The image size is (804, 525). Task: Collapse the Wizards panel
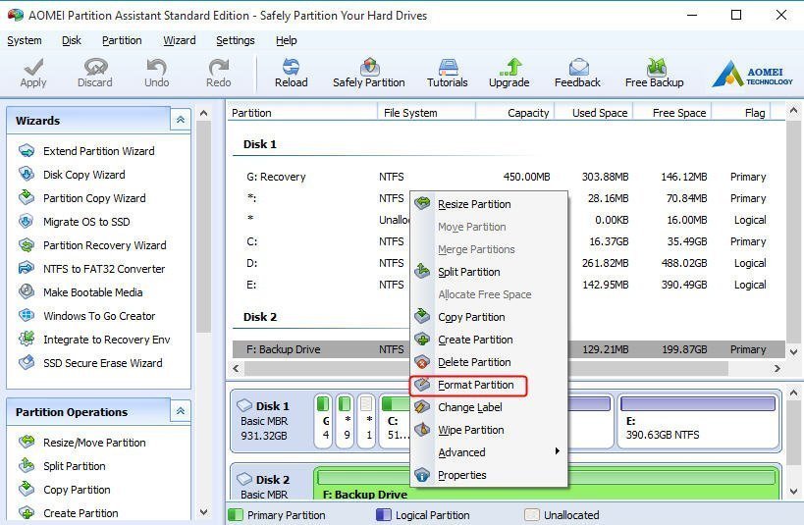coord(181,120)
